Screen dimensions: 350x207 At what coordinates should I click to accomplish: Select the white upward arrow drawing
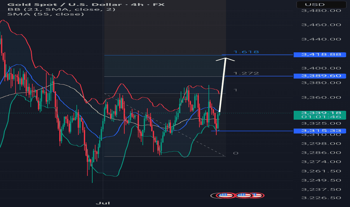(x=223, y=85)
